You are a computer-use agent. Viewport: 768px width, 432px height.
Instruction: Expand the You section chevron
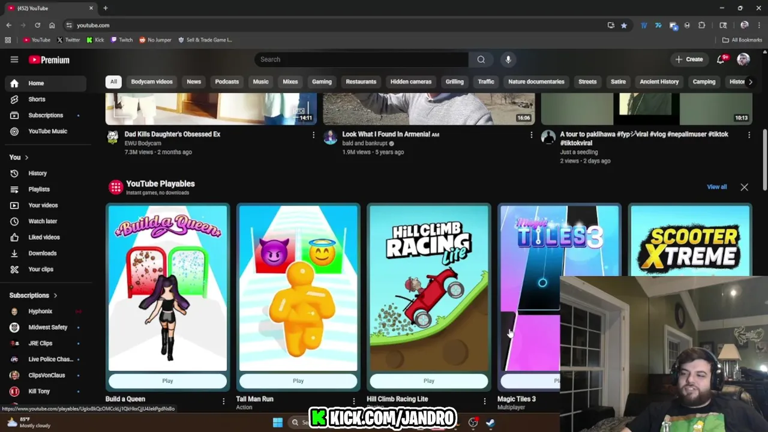(x=26, y=157)
